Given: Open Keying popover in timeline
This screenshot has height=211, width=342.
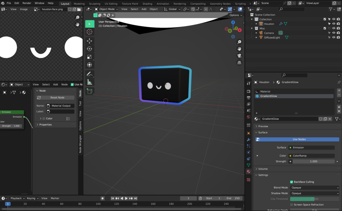Looking at the screenshot, I should [x=33, y=198].
